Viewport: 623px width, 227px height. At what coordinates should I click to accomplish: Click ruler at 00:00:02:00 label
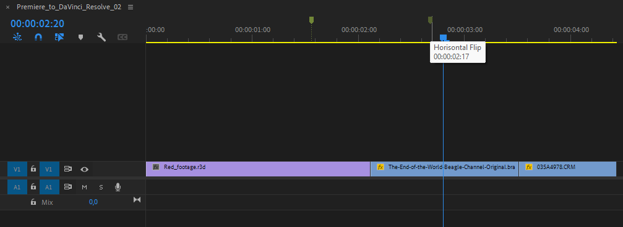pyautogui.click(x=359, y=30)
